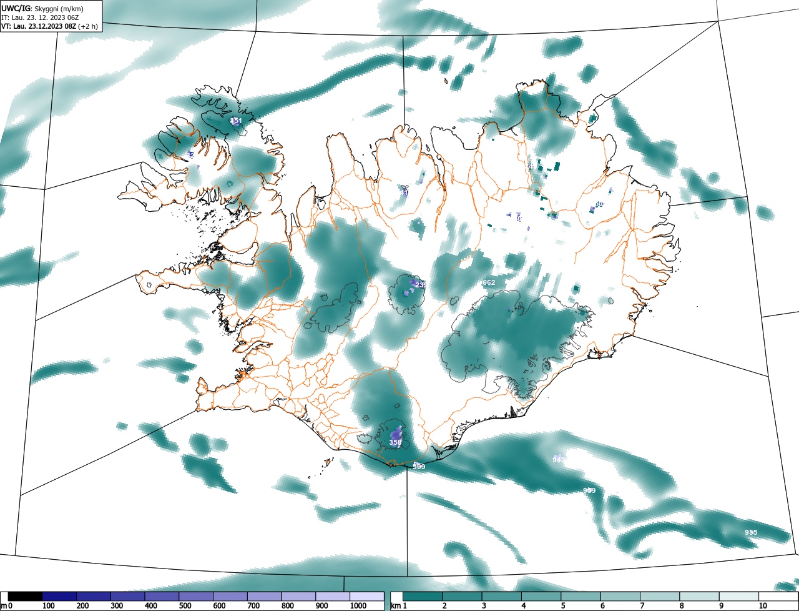799x611 pixels.
Task: Click the 800–900 m legend swatch
Action: click(x=298, y=597)
